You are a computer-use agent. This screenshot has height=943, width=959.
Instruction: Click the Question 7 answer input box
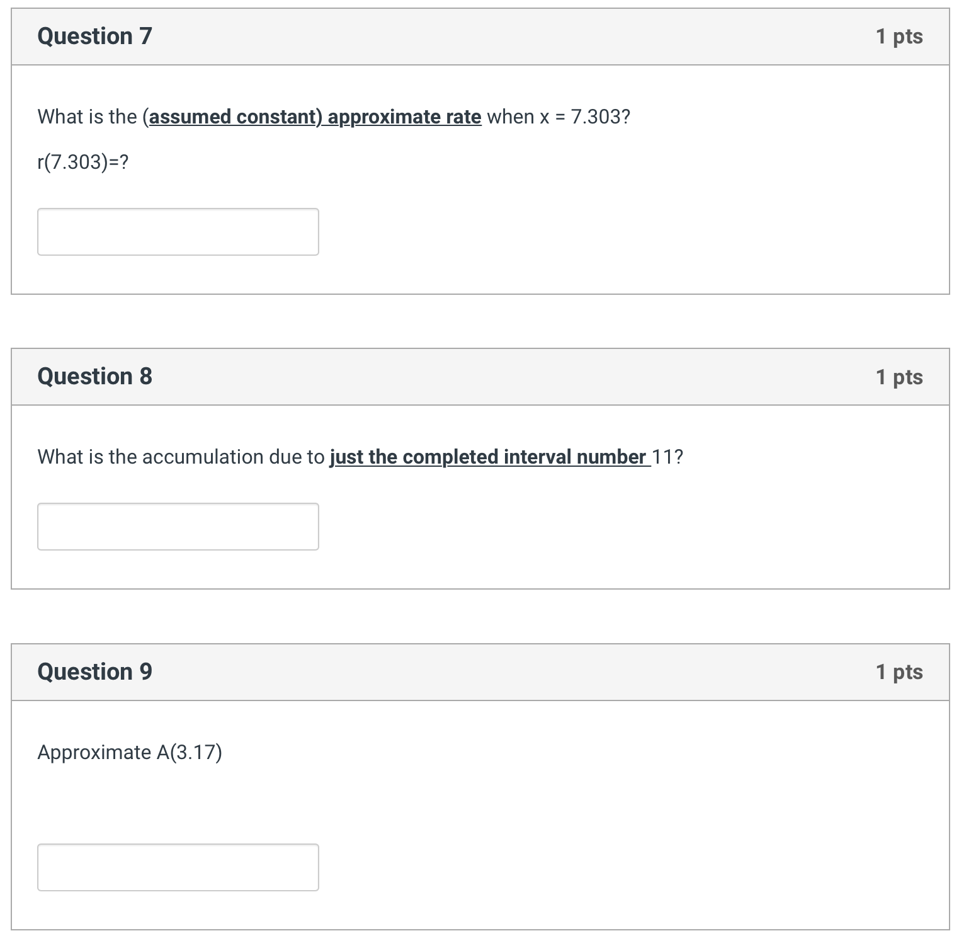pyautogui.click(x=178, y=232)
